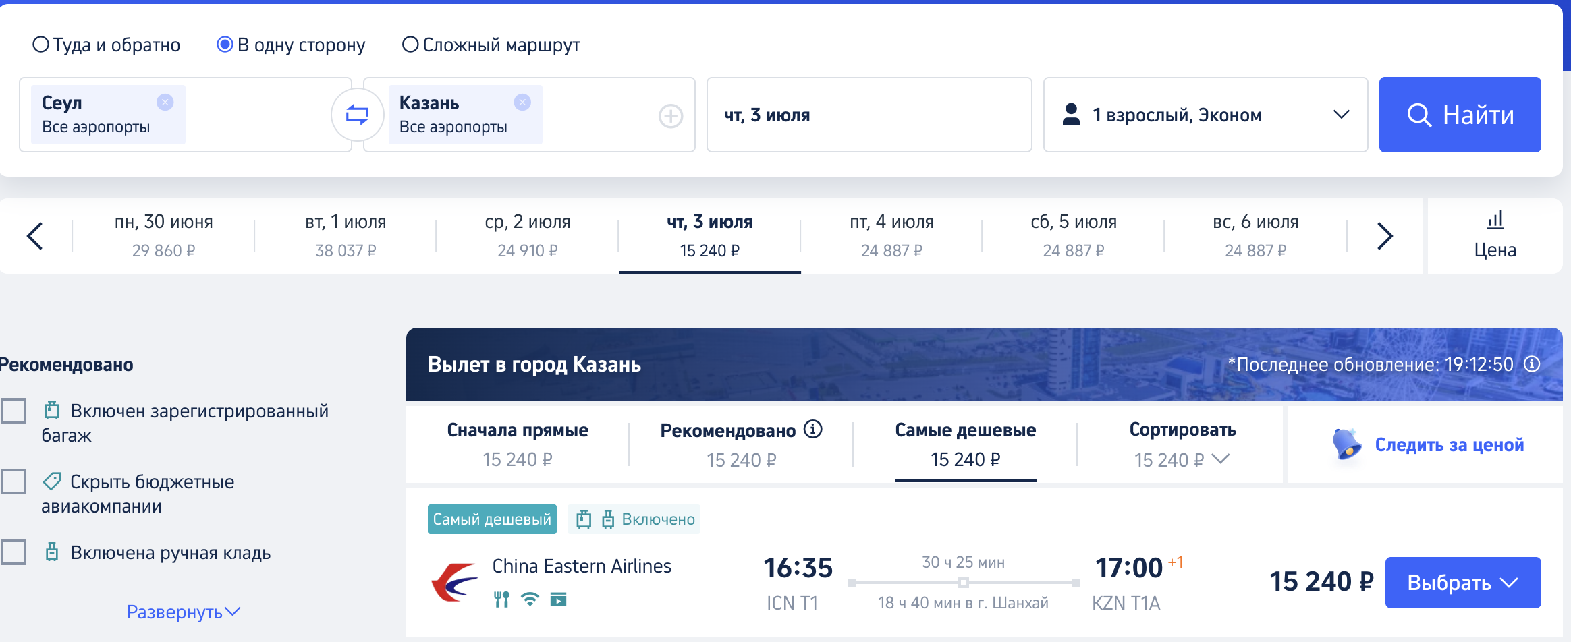Add another destination with the plus icon
Screen dimensions: 1571x642
[670, 116]
